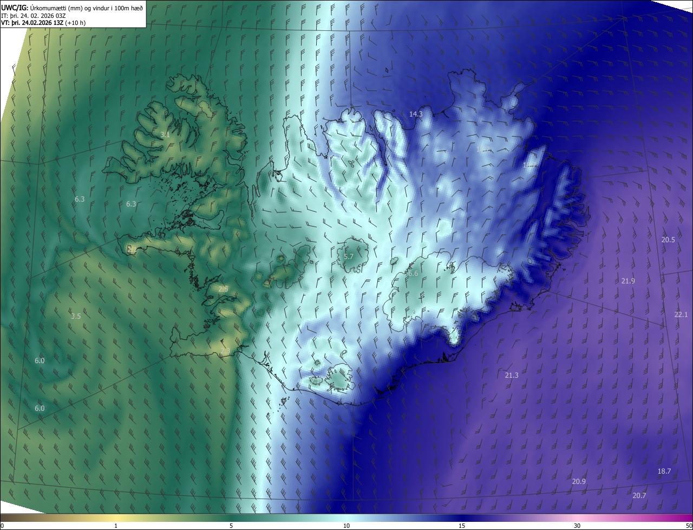Click the '30' tick on the color scale

click(x=577, y=526)
